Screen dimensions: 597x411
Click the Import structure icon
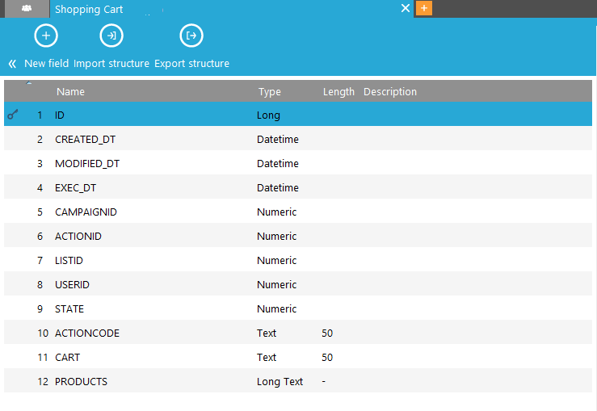pyautogui.click(x=111, y=36)
